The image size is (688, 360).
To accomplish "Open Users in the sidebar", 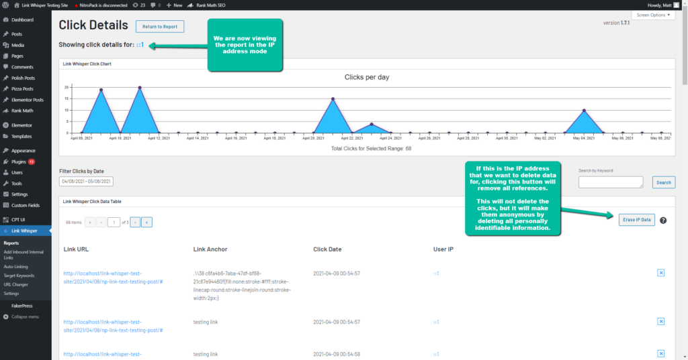I will click(x=17, y=172).
